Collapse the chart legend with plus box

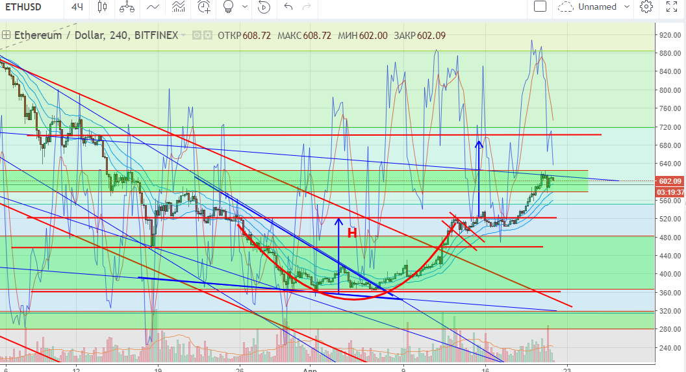(x=6, y=35)
